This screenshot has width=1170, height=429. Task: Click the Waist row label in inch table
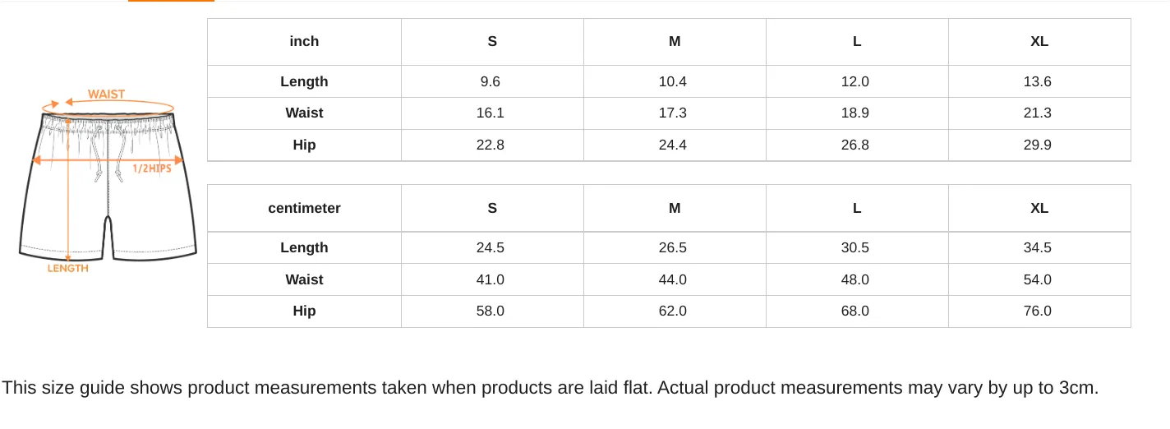tap(304, 113)
